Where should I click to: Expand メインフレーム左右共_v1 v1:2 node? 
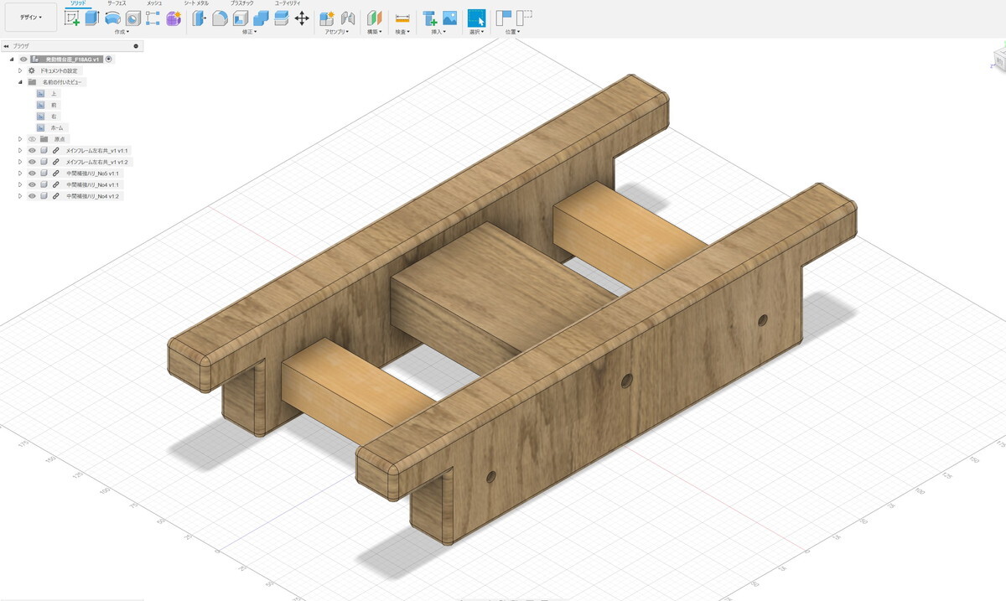coord(20,162)
